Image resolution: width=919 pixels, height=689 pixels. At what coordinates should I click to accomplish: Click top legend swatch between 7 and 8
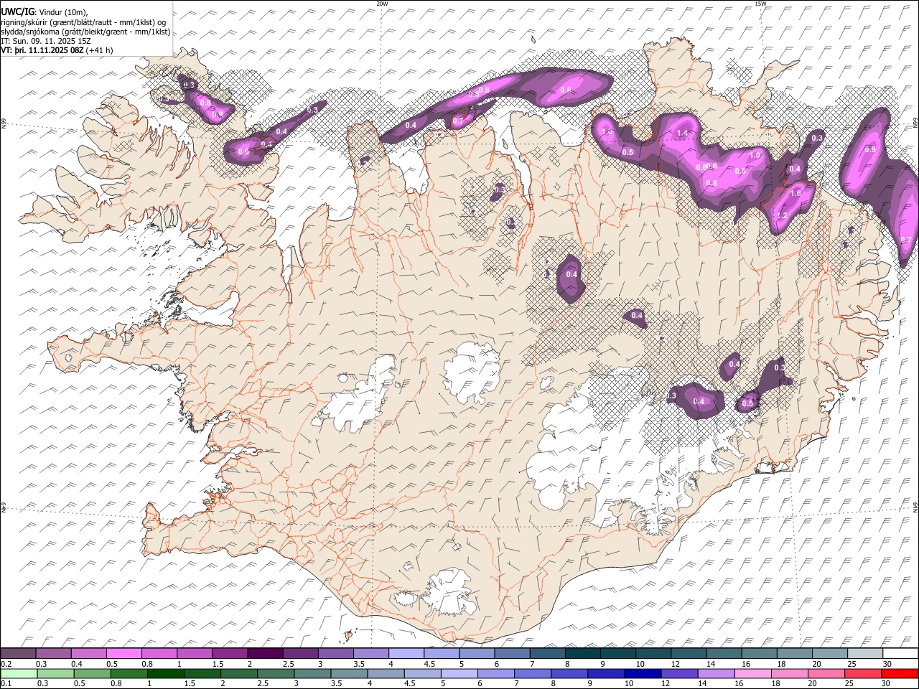[x=547, y=653]
